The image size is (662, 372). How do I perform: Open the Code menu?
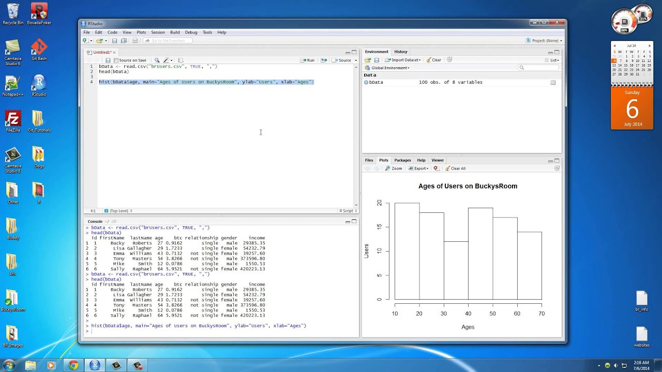pos(112,32)
